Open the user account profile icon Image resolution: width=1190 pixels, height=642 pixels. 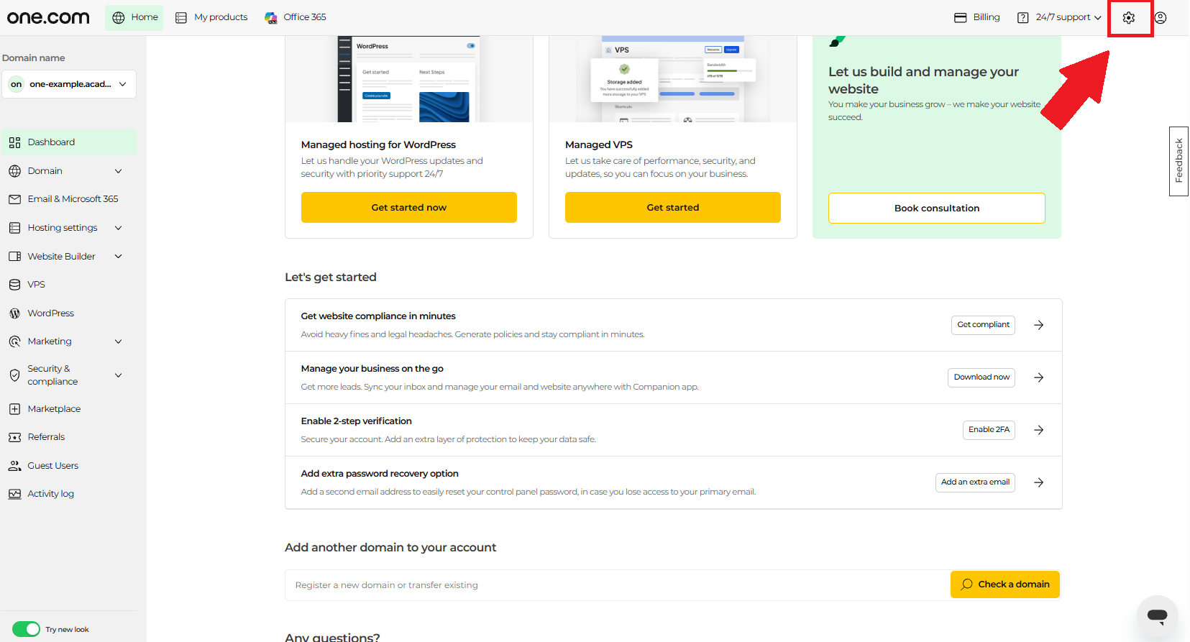1161,18
